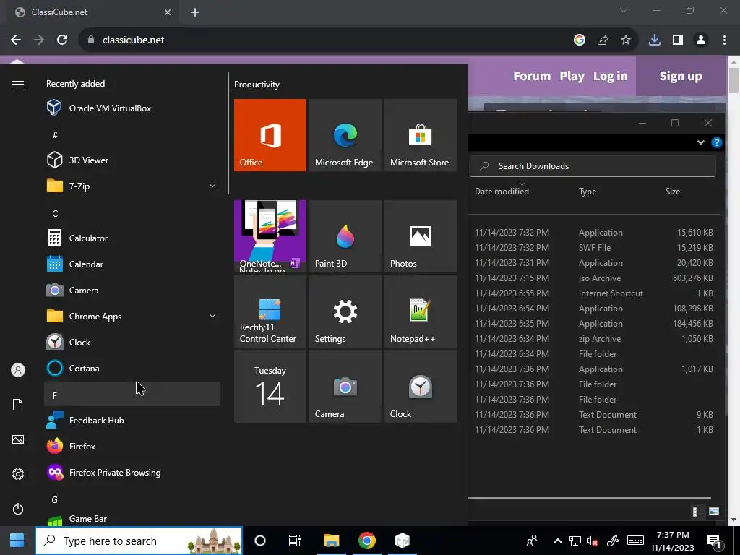Open Game Bar from the app list
740x555 pixels.
(x=132, y=519)
